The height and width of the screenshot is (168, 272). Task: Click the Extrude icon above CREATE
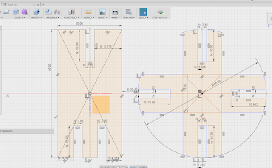click(16, 12)
